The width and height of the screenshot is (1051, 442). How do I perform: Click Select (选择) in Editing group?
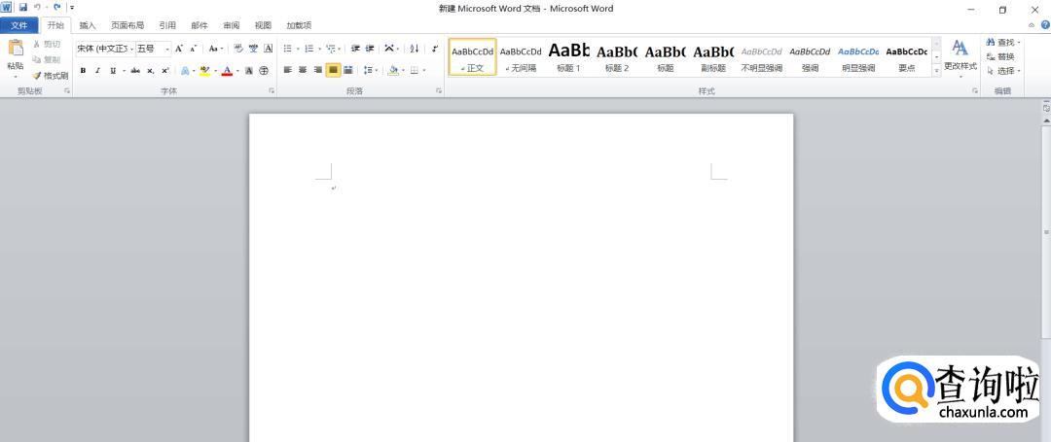(1002, 71)
